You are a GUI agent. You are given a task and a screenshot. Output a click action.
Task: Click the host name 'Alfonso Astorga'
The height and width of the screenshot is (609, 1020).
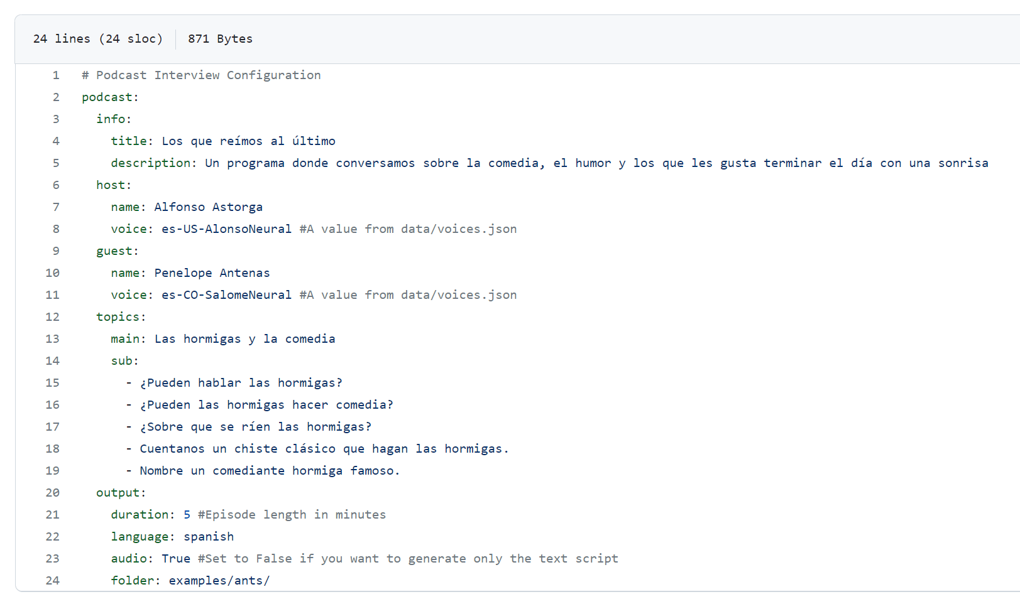(208, 207)
